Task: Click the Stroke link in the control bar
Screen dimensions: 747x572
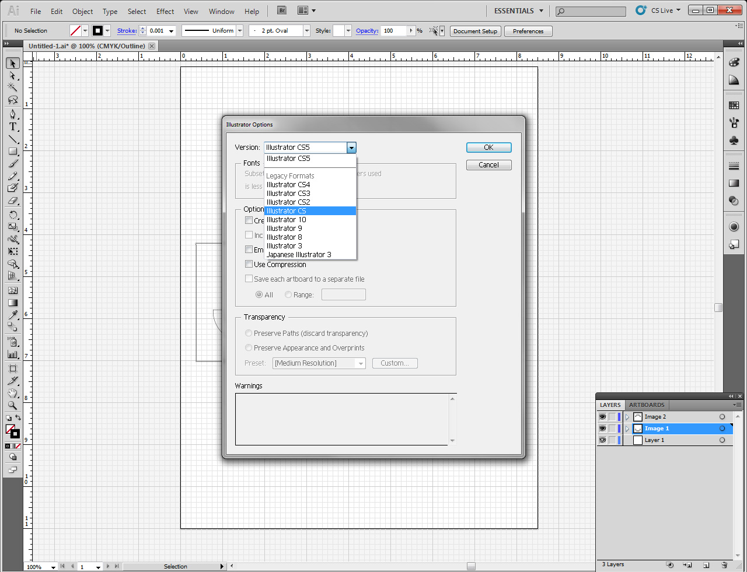Action: coord(127,31)
